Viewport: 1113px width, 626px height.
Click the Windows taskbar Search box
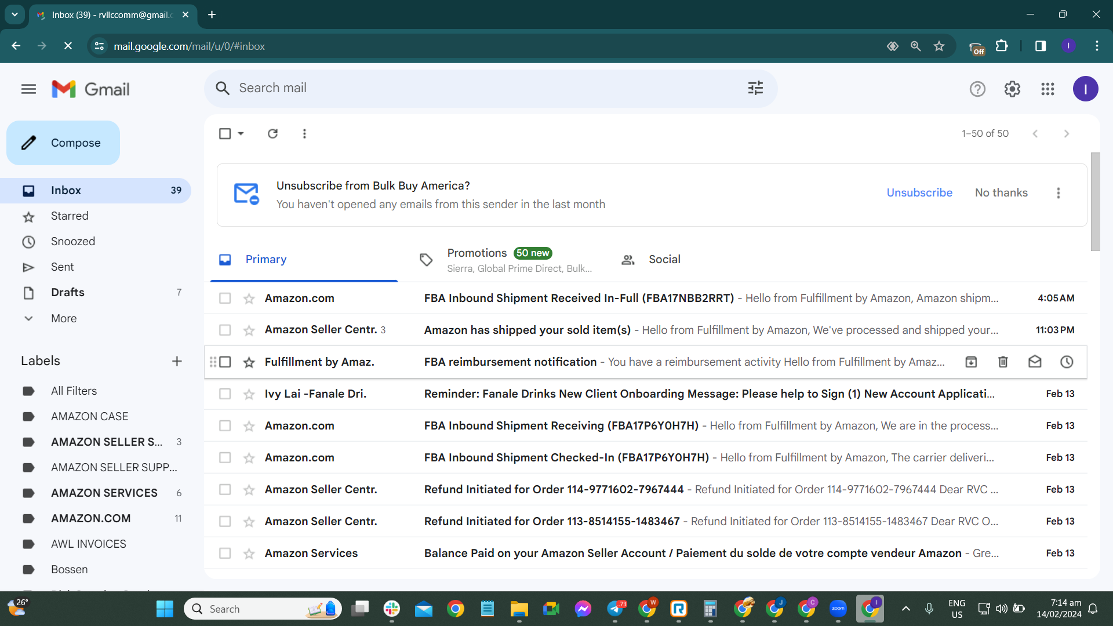263,609
